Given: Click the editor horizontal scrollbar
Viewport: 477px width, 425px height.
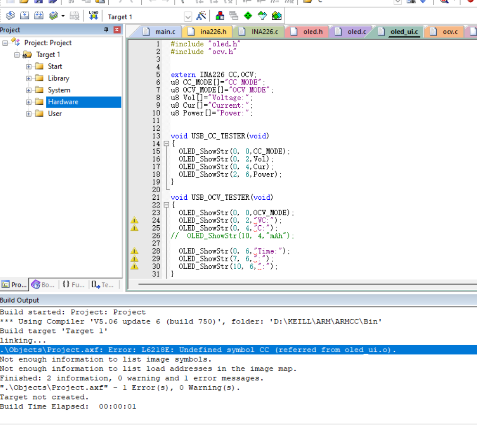Looking at the screenshot, I should coord(307,284).
